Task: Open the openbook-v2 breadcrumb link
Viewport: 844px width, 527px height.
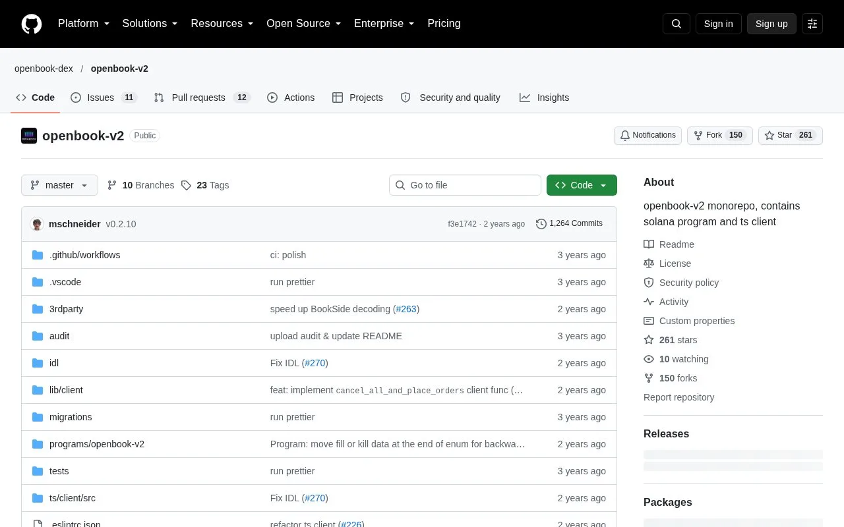Action: pyautogui.click(x=119, y=69)
